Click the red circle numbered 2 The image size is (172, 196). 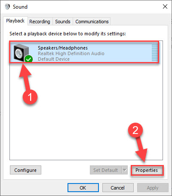(135, 130)
